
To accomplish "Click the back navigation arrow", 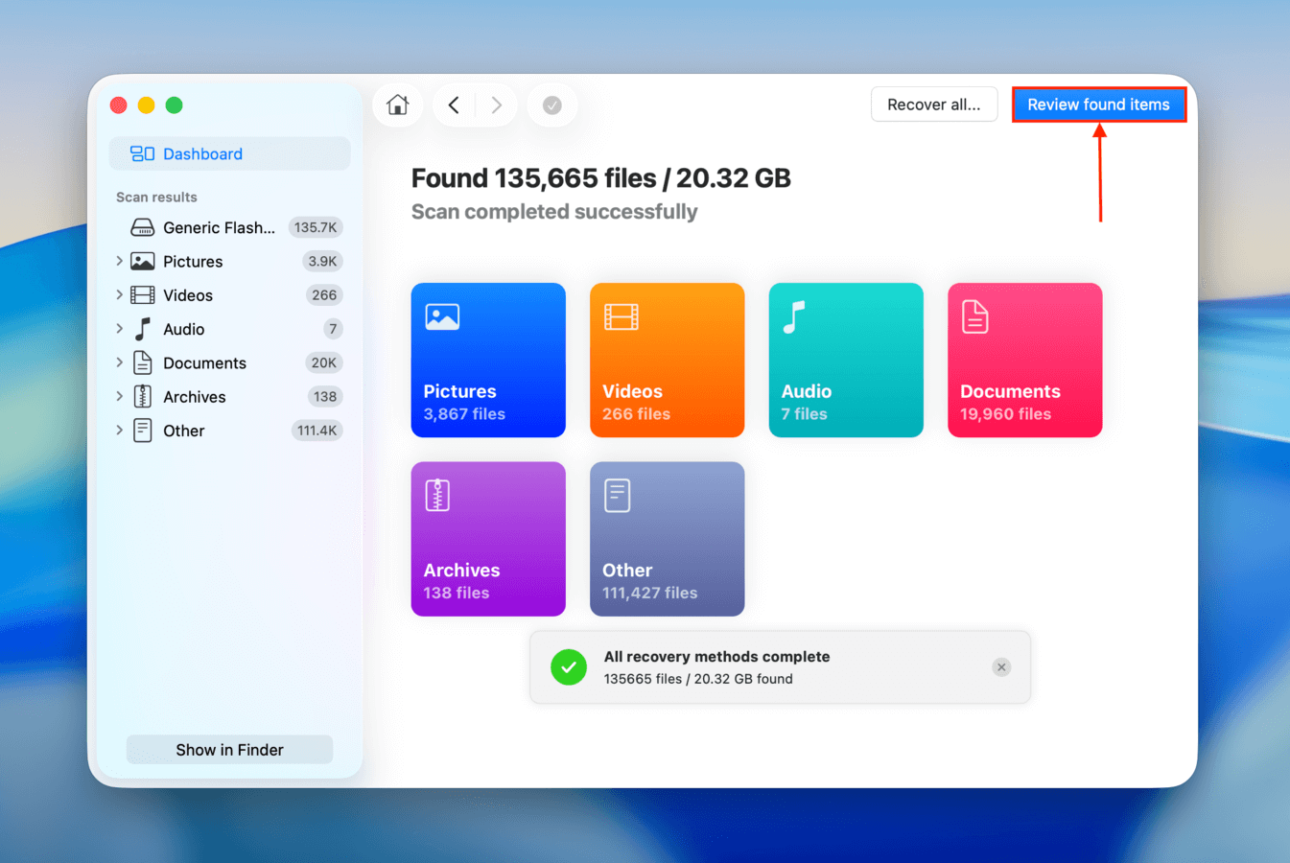I will click(454, 105).
